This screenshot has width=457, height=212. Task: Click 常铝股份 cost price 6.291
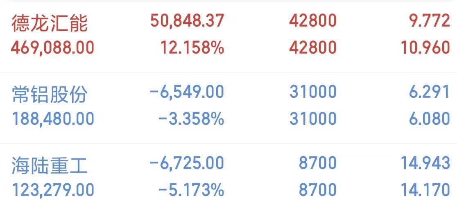(429, 92)
